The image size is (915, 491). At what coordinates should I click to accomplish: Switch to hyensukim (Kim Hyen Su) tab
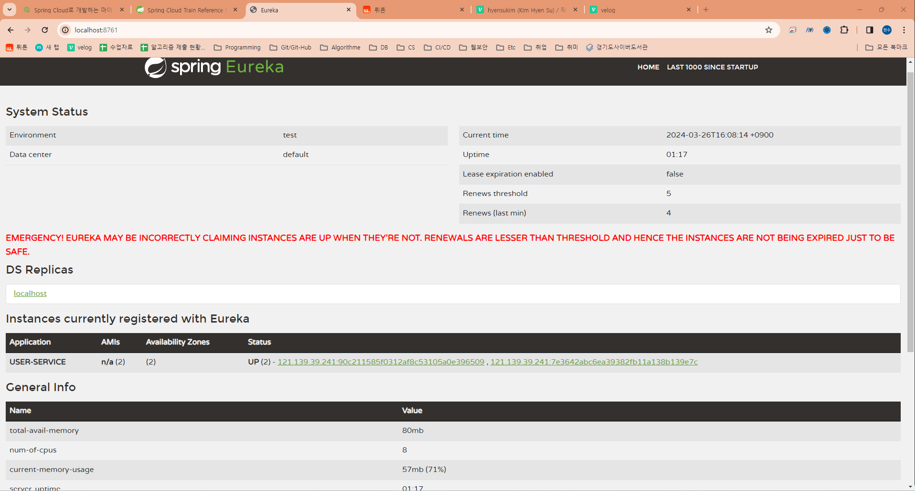pyautogui.click(x=527, y=10)
